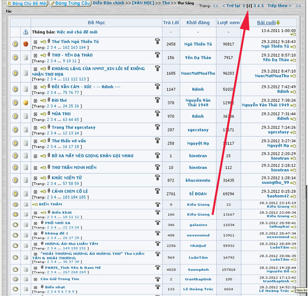308x296 pixels.
Task: Click the Tiếp theo > next page link
Action: 279,6
